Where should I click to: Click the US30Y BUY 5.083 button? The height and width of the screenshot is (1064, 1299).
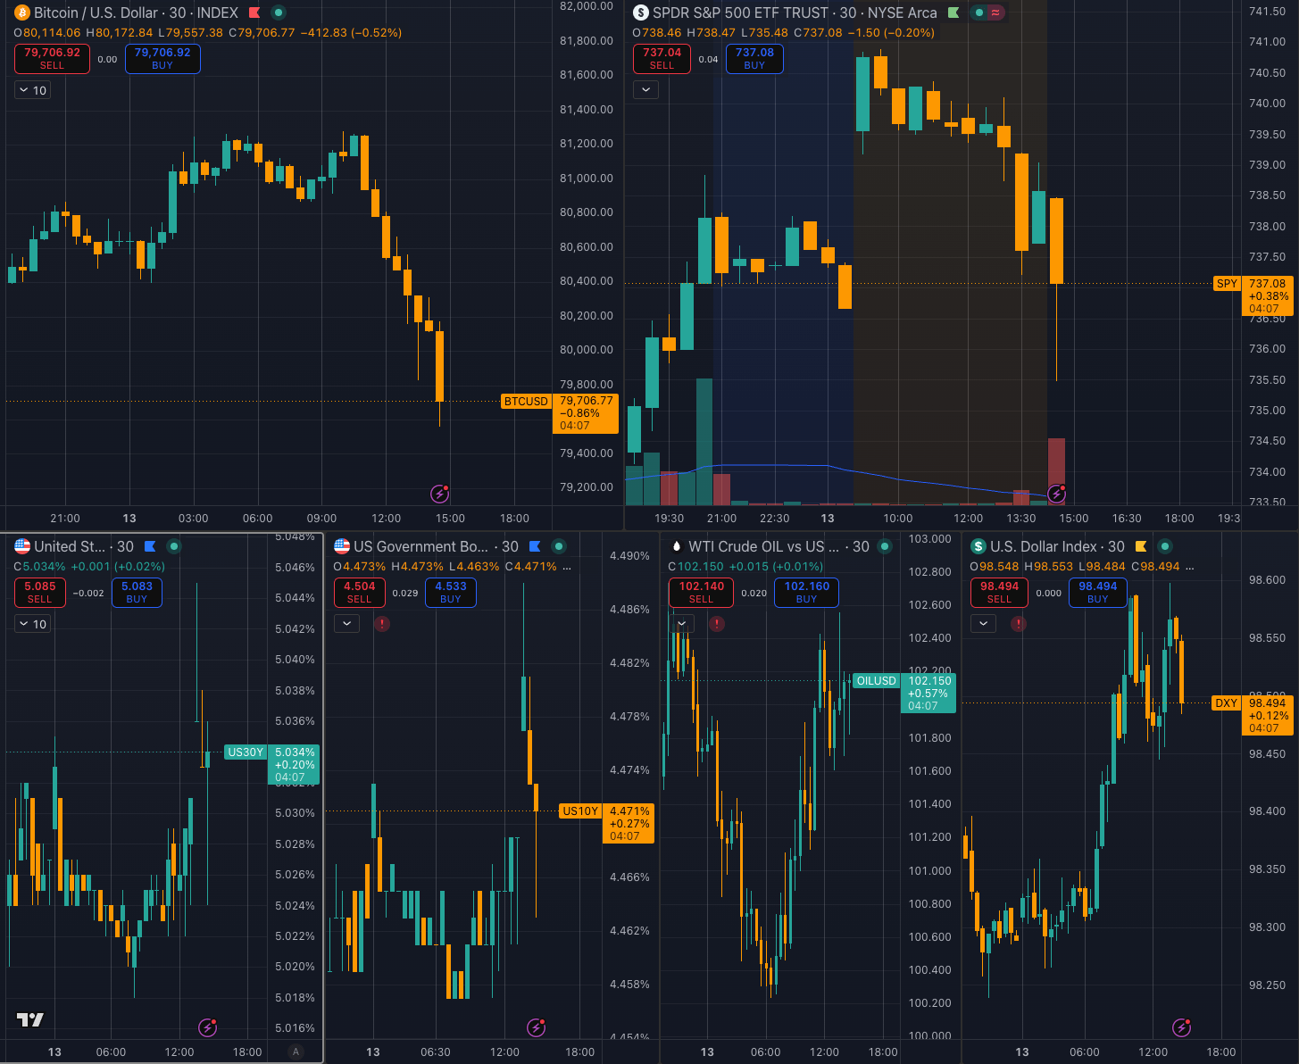(137, 593)
